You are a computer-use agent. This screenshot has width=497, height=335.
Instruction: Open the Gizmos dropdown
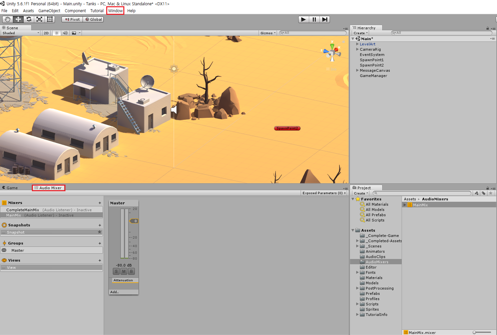point(267,33)
